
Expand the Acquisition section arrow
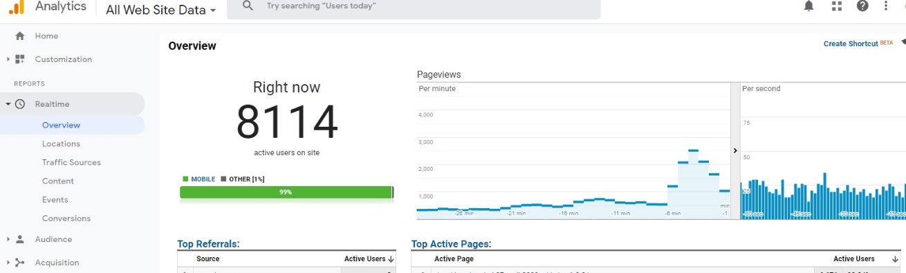coord(8,263)
